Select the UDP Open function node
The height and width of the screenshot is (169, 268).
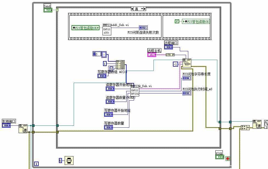[x=23, y=129]
